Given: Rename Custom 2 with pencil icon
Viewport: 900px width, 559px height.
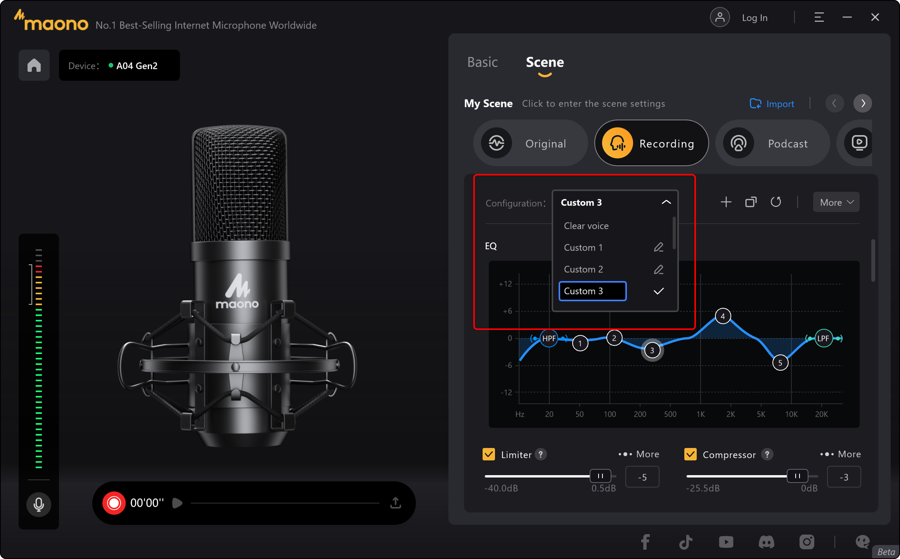Looking at the screenshot, I should tap(658, 269).
